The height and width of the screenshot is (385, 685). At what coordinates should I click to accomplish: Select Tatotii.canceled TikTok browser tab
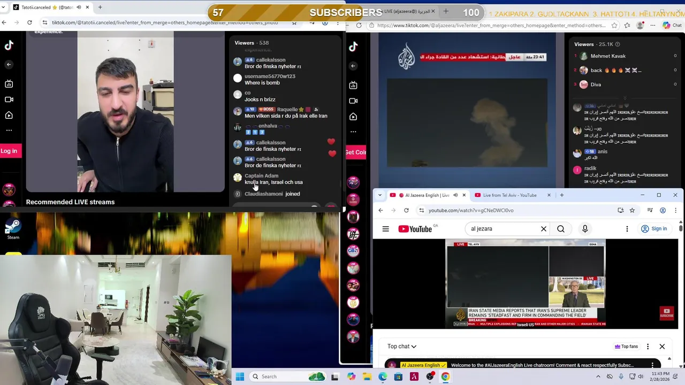coord(51,7)
